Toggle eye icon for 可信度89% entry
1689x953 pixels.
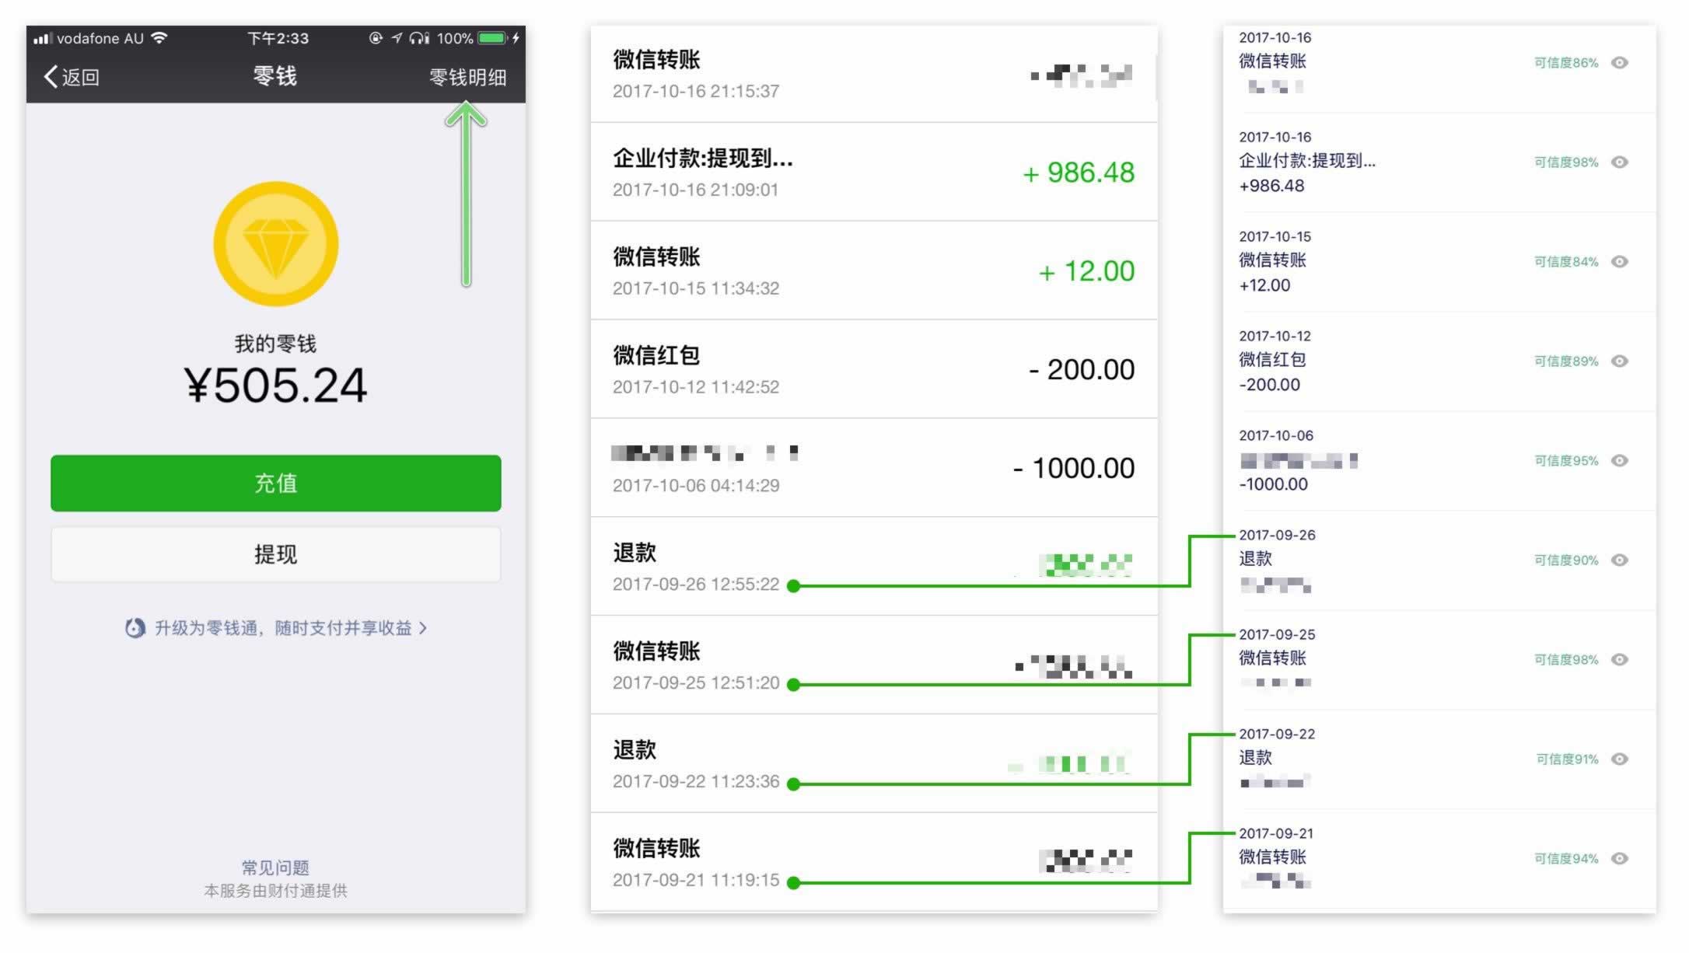[x=1620, y=361]
